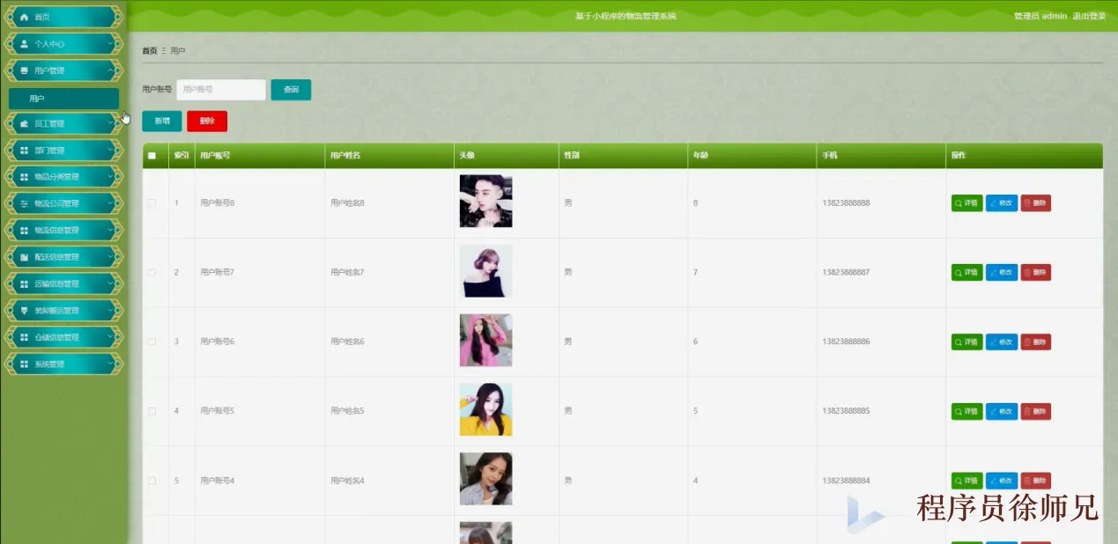Viewport: 1118px width, 544px height.
Task: Click the avatar thumbnail of 用户姓名7
Action: tap(485, 271)
